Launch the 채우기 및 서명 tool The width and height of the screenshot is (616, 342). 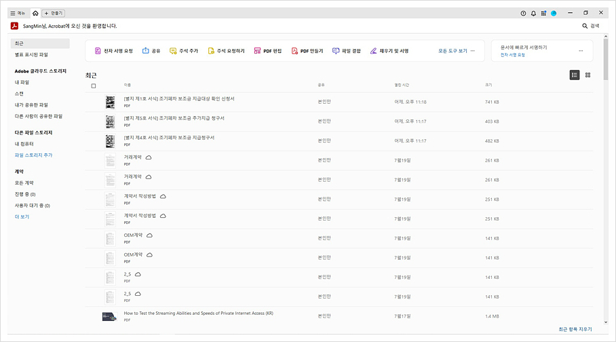389,51
